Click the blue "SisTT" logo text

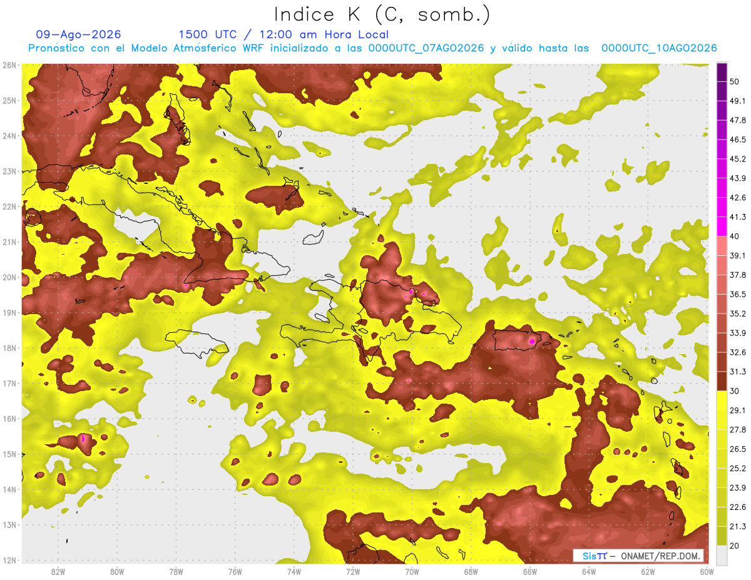[594, 556]
